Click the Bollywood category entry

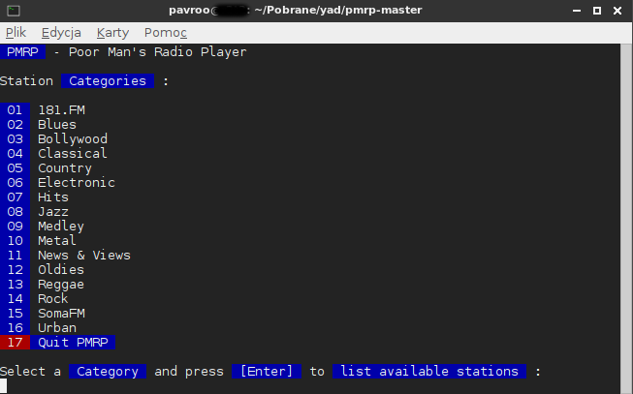pyautogui.click(x=72, y=139)
